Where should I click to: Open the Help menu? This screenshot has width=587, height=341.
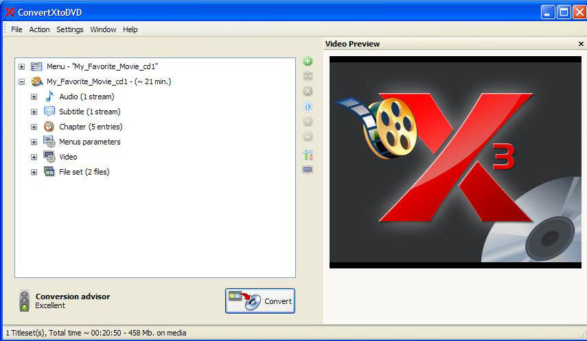tap(130, 29)
